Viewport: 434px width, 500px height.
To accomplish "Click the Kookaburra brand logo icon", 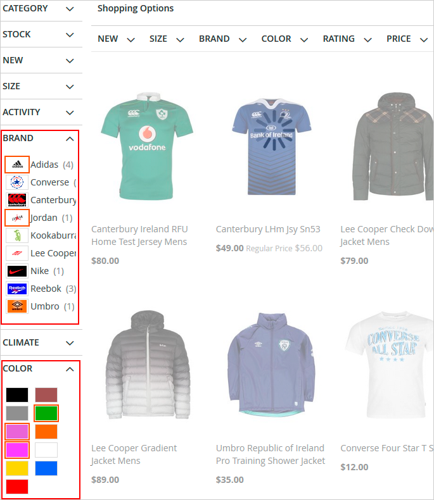I will click(x=17, y=235).
